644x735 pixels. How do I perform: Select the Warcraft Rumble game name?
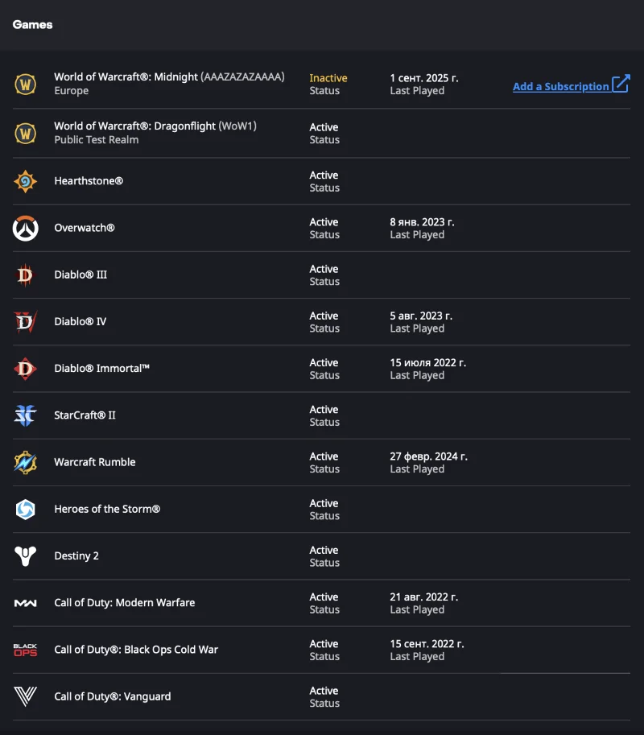(95, 462)
